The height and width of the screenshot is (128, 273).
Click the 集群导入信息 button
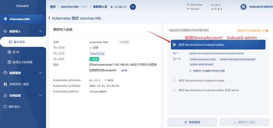click(x=244, y=122)
